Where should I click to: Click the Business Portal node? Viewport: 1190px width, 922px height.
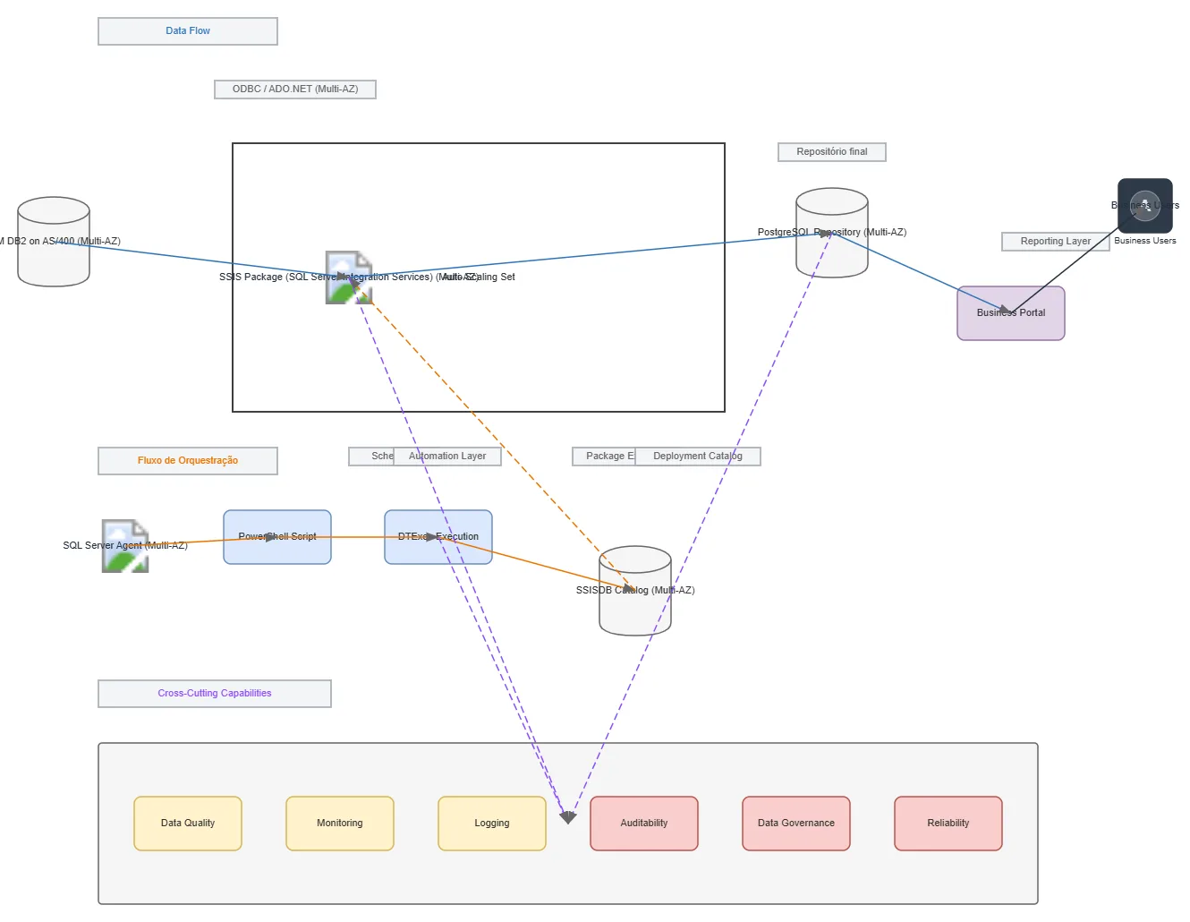[1011, 313]
